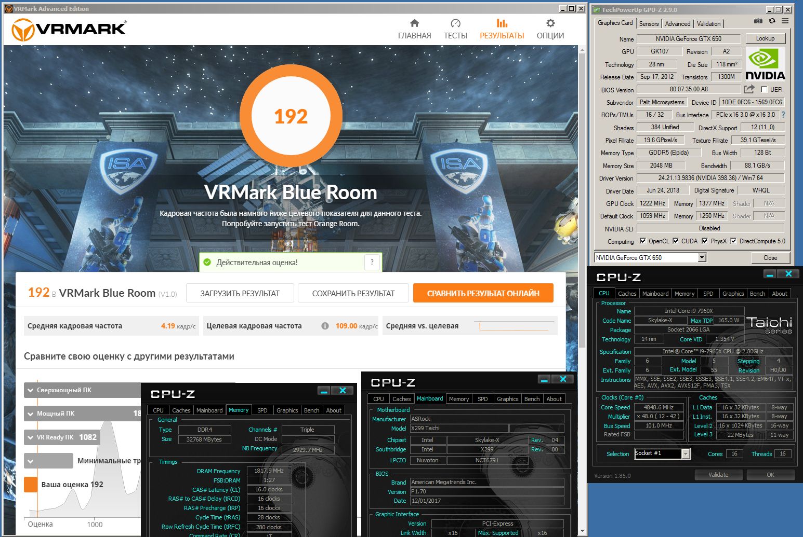Screen dimensions: 803x537
Task: Open the GPU-Z hamburger menu
Action: point(785,21)
